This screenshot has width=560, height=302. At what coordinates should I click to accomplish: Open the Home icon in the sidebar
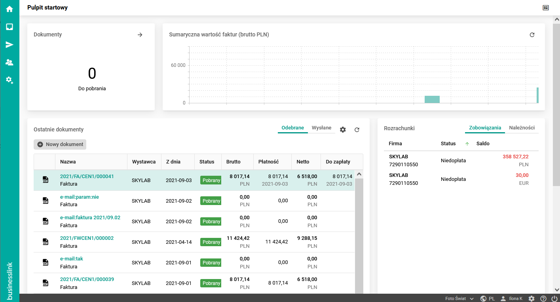[x=9, y=9]
